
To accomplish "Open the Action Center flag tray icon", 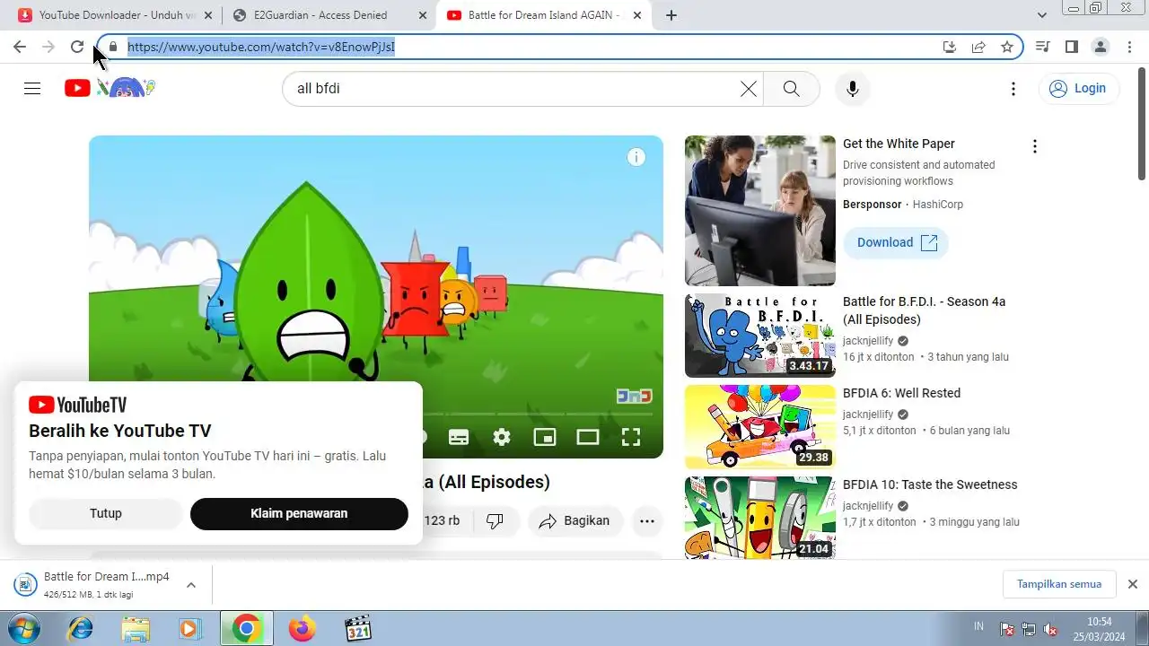I will click(x=1007, y=629).
